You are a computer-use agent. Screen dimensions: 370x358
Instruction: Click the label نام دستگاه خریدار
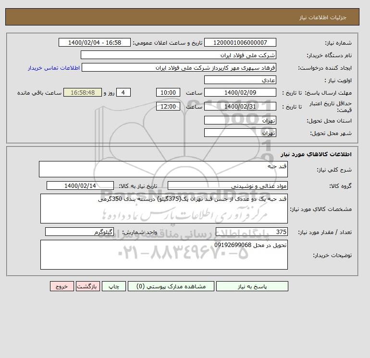pyautogui.click(x=329, y=55)
